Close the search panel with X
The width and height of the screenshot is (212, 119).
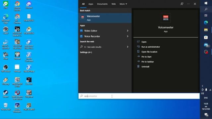point(195,4)
